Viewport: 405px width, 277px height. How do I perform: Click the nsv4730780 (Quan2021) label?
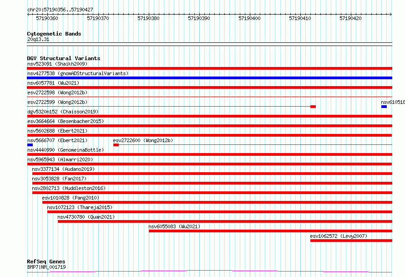[x=86, y=217]
